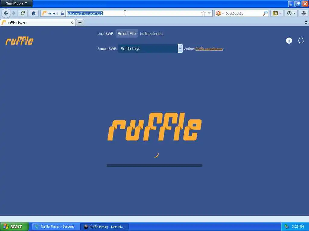Click the system tray network icon

coord(287,226)
